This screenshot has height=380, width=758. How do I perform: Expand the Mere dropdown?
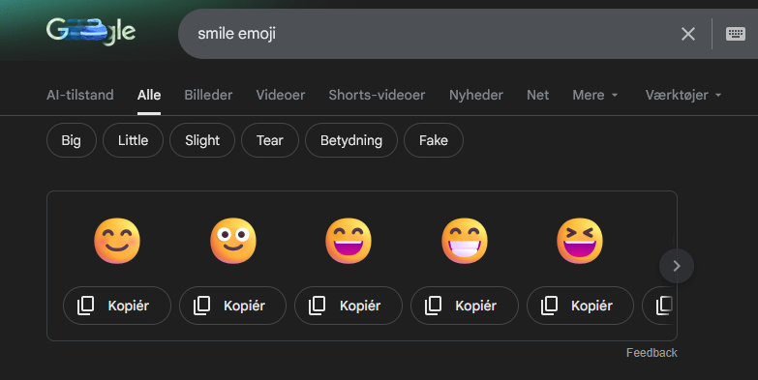click(x=595, y=95)
